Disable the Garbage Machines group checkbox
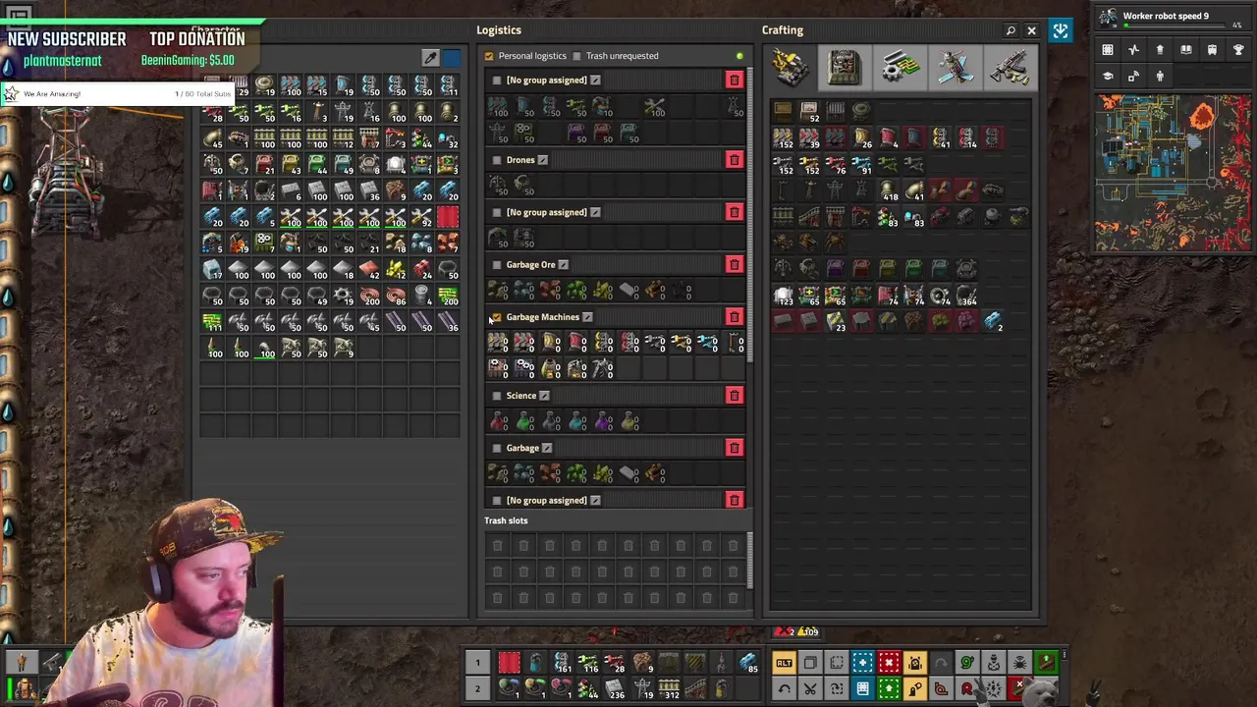This screenshot has height=707, width=1257. [x=496, y=317]
